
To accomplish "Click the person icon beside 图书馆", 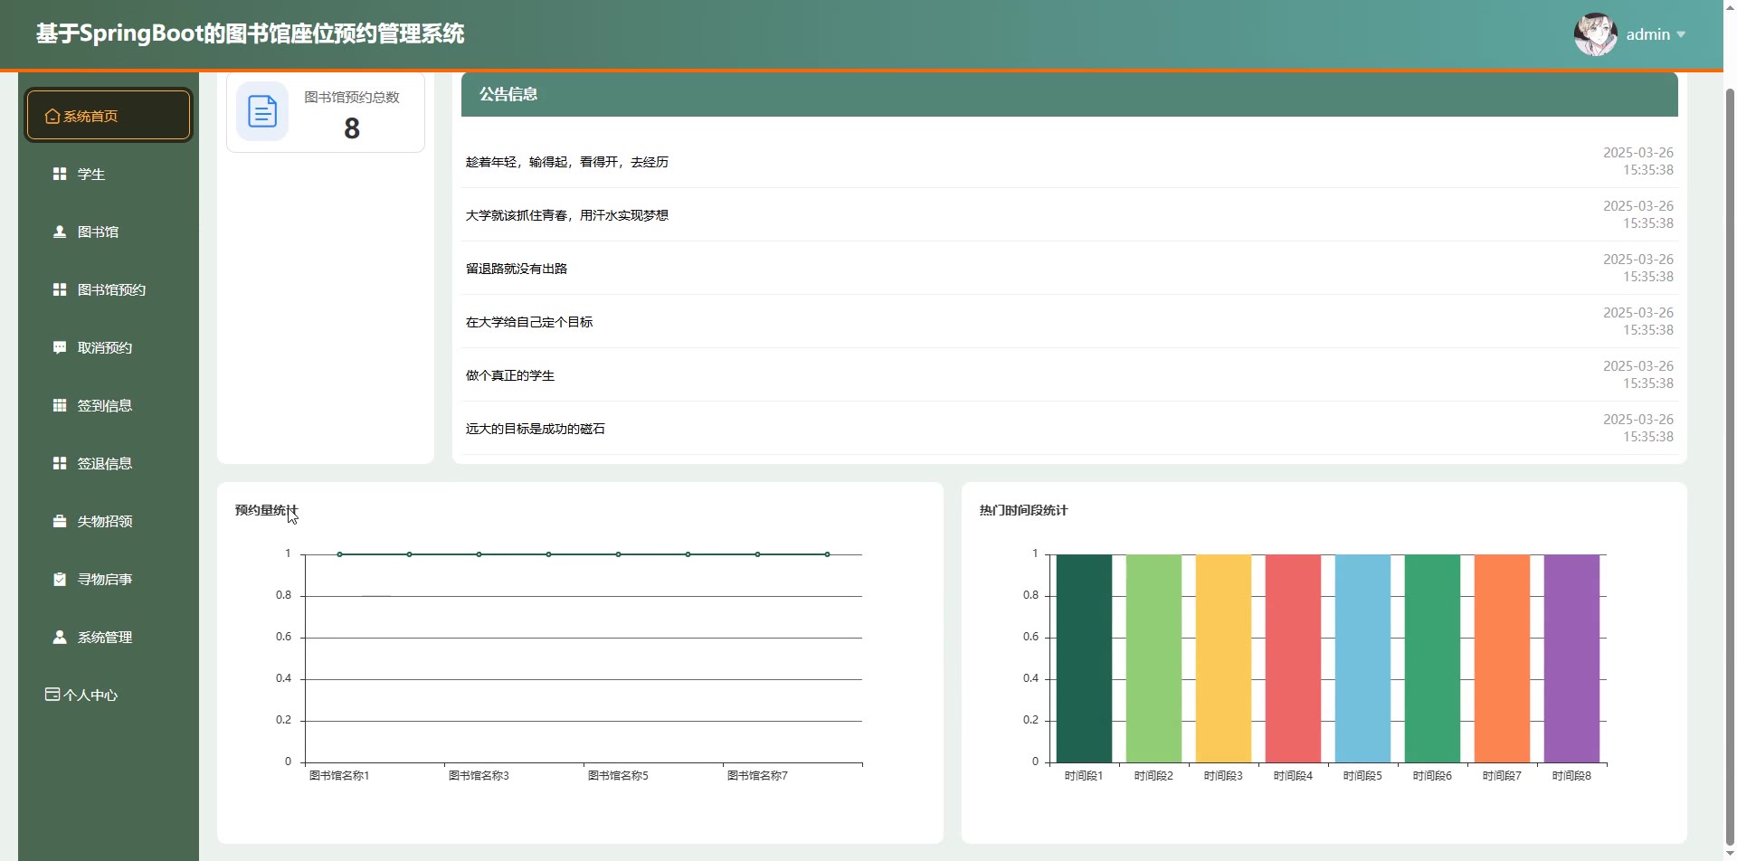I will point(60,232).
